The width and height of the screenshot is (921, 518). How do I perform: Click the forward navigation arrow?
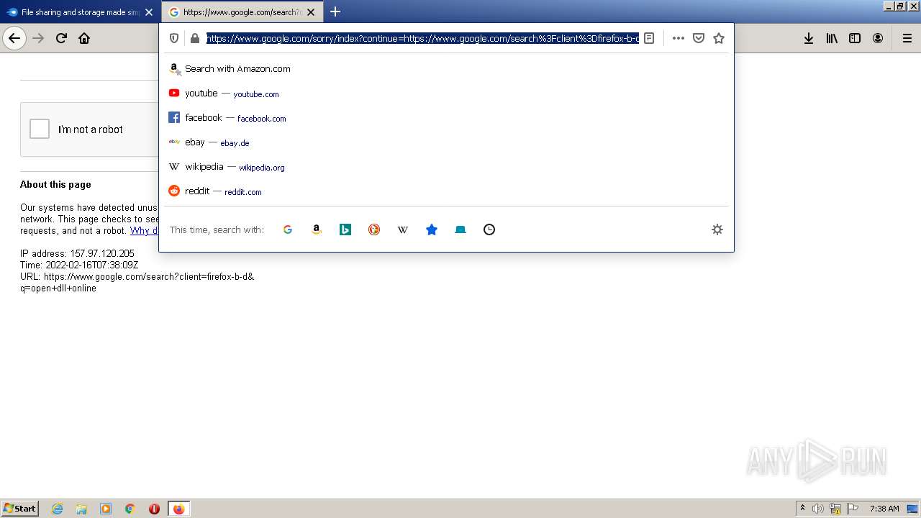point(39,38)
